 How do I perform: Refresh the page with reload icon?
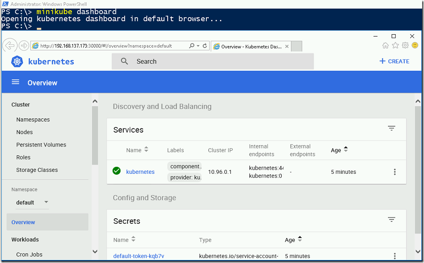coord(205,46)
